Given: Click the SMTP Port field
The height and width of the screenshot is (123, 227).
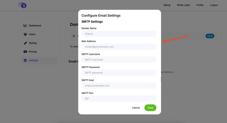Looking at the screenshot, I should click(x=119, y=99).
